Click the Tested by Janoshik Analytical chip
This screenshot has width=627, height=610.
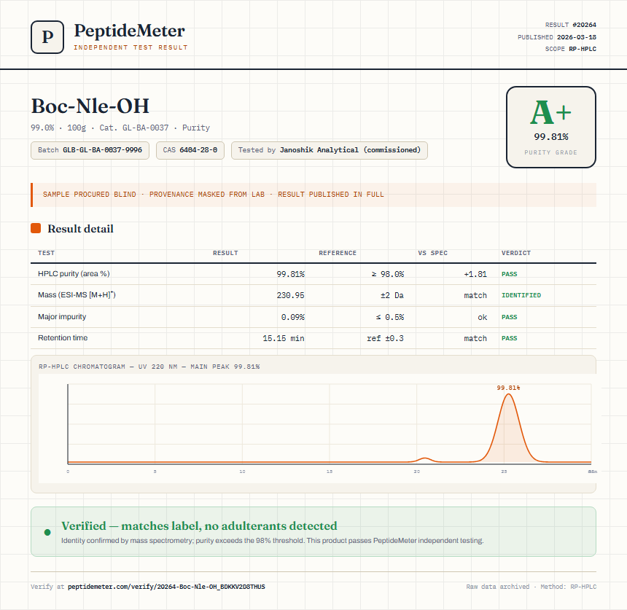coord(329,150)
